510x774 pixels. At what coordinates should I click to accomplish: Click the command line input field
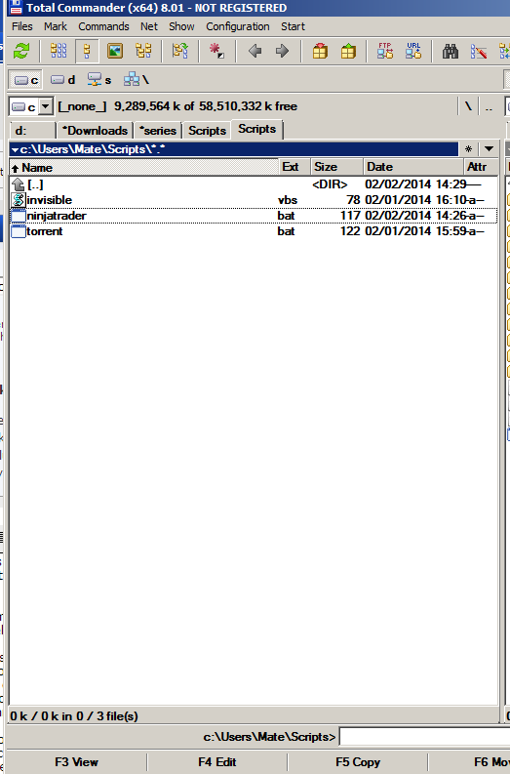[424, 737]
